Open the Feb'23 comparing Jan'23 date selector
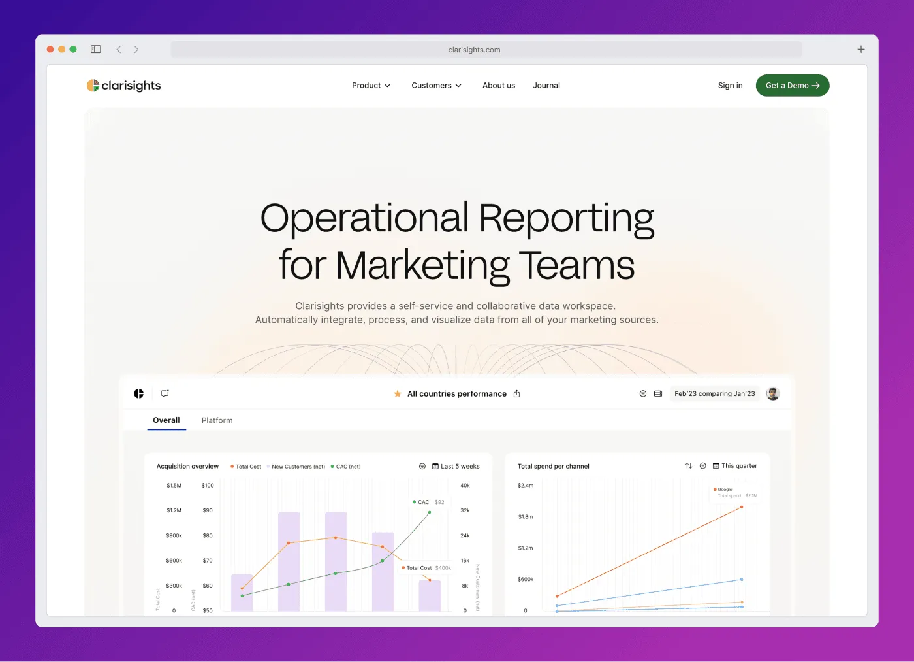 tap(715, 393)
